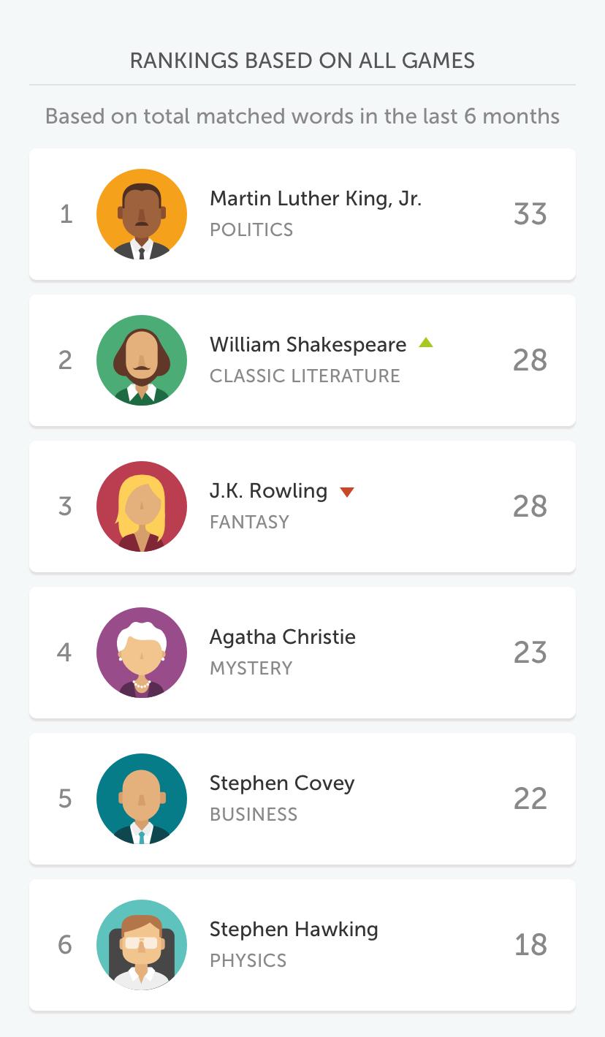
Task: Click the MYSTERY category label
Action: pyautogui.click(x=251, y=668)
